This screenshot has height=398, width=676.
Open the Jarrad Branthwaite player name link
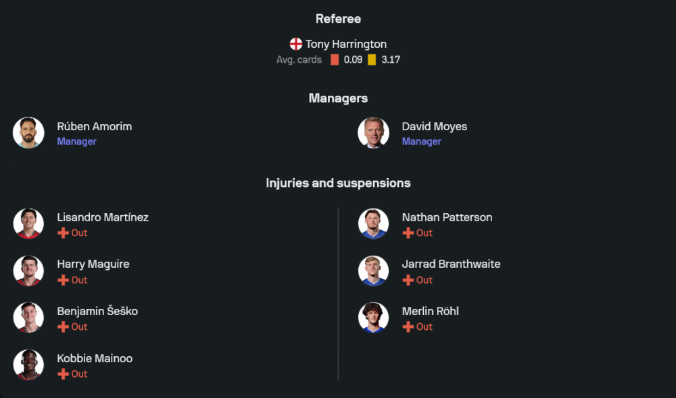point(451,264)
